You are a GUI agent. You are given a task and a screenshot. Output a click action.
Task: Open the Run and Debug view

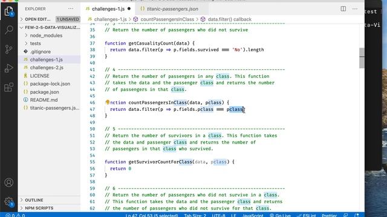pyautogui.click(x=8, y=68)
